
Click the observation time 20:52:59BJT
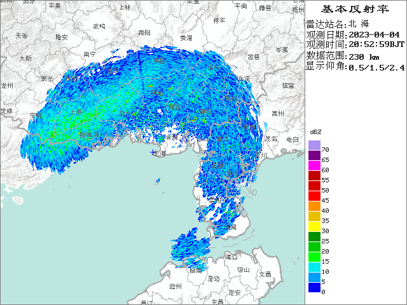pyautogui.click(x=376, y=44)
